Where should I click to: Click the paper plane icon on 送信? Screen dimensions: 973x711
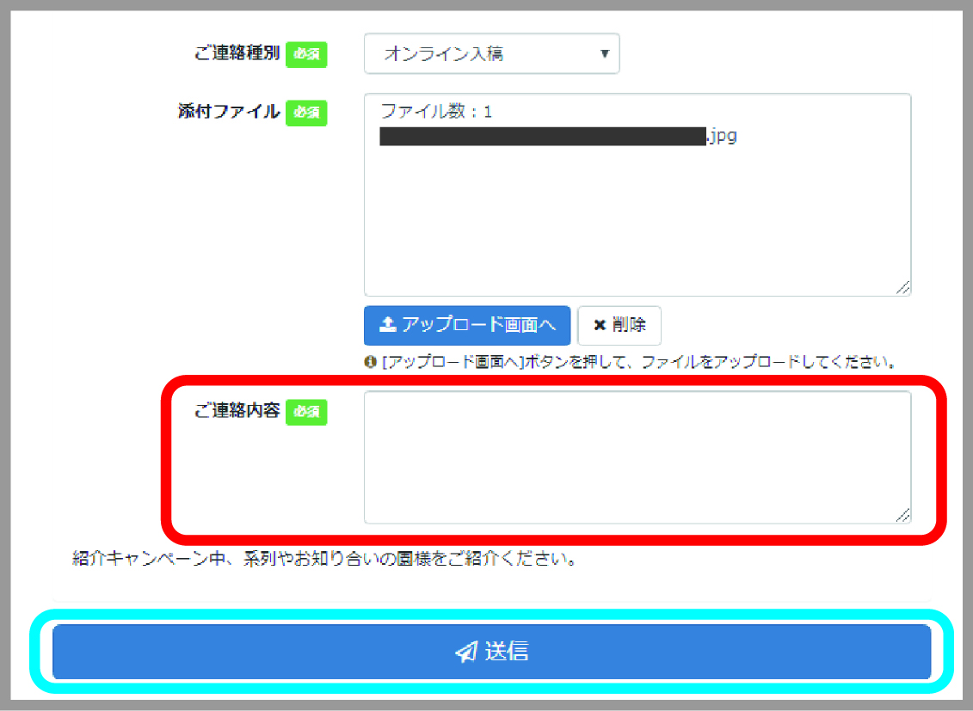click(465, 653)
